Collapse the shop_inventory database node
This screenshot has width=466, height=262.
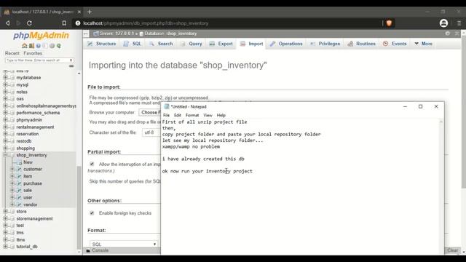pos(5,155)
